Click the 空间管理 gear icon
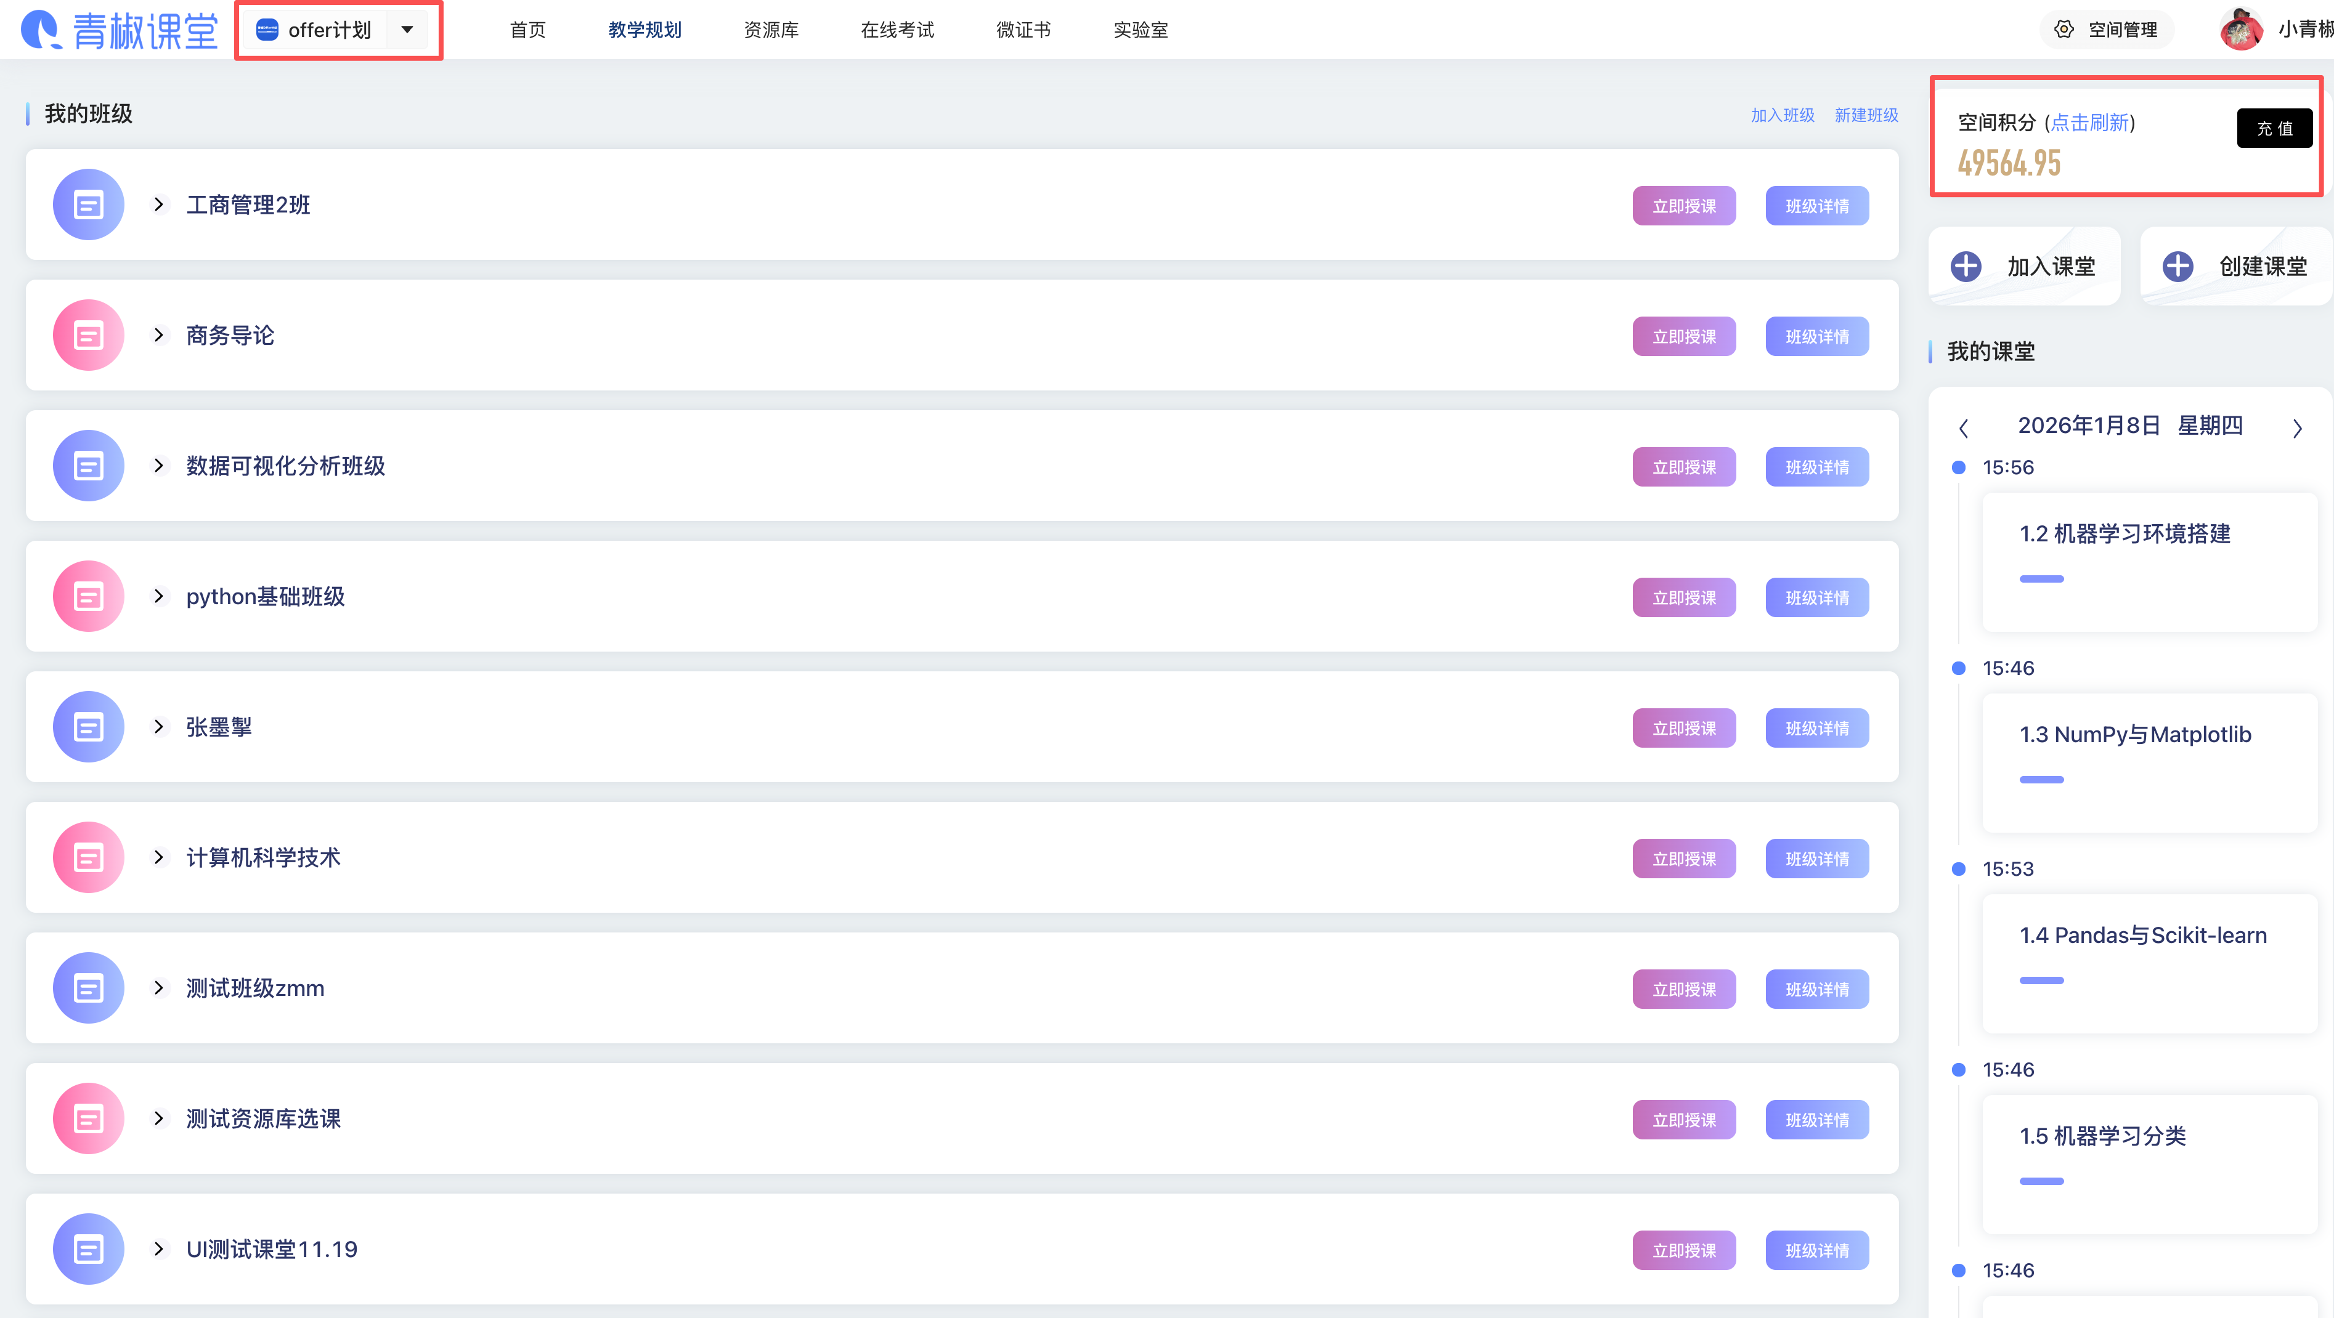 tap(2063, 30)
